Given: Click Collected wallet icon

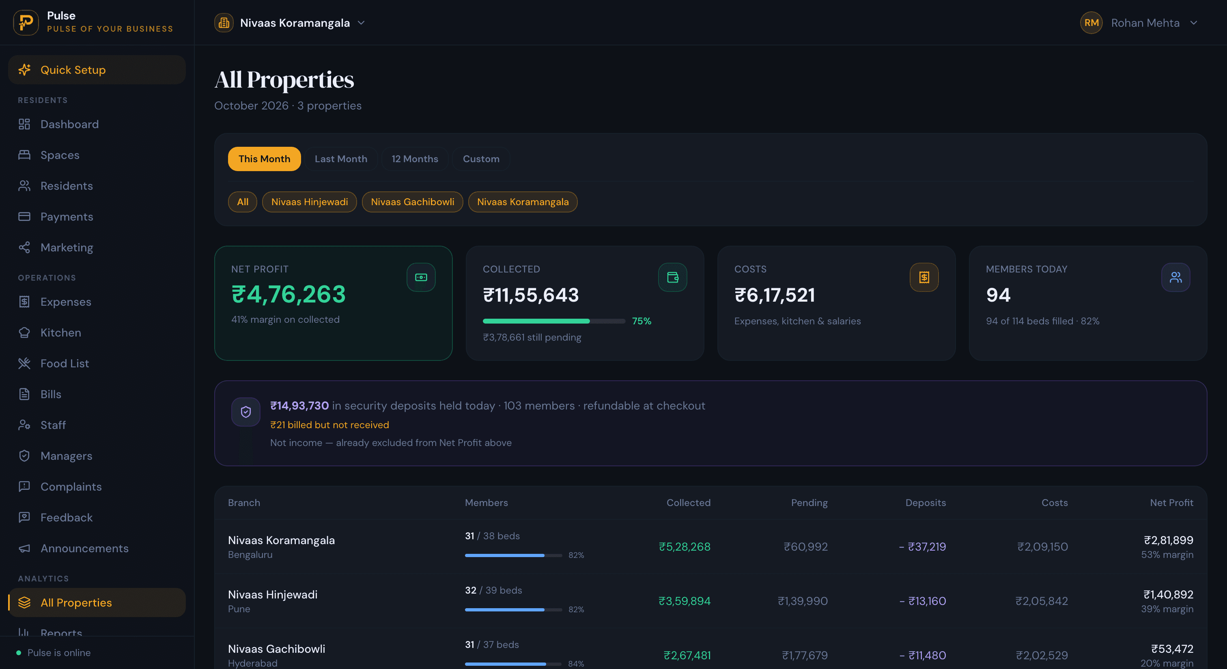Looking at the screenshot, I should coord(673,277).
